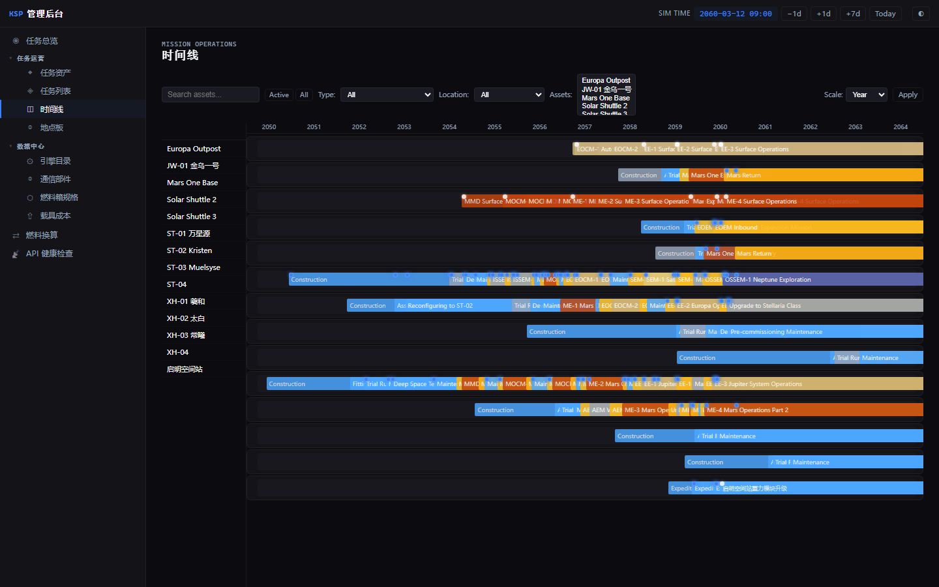Viewport: 939px width, 587px height.
Task: Click the API 健康检查 icon
Action: pyautogui.click(x=16, y=253)
